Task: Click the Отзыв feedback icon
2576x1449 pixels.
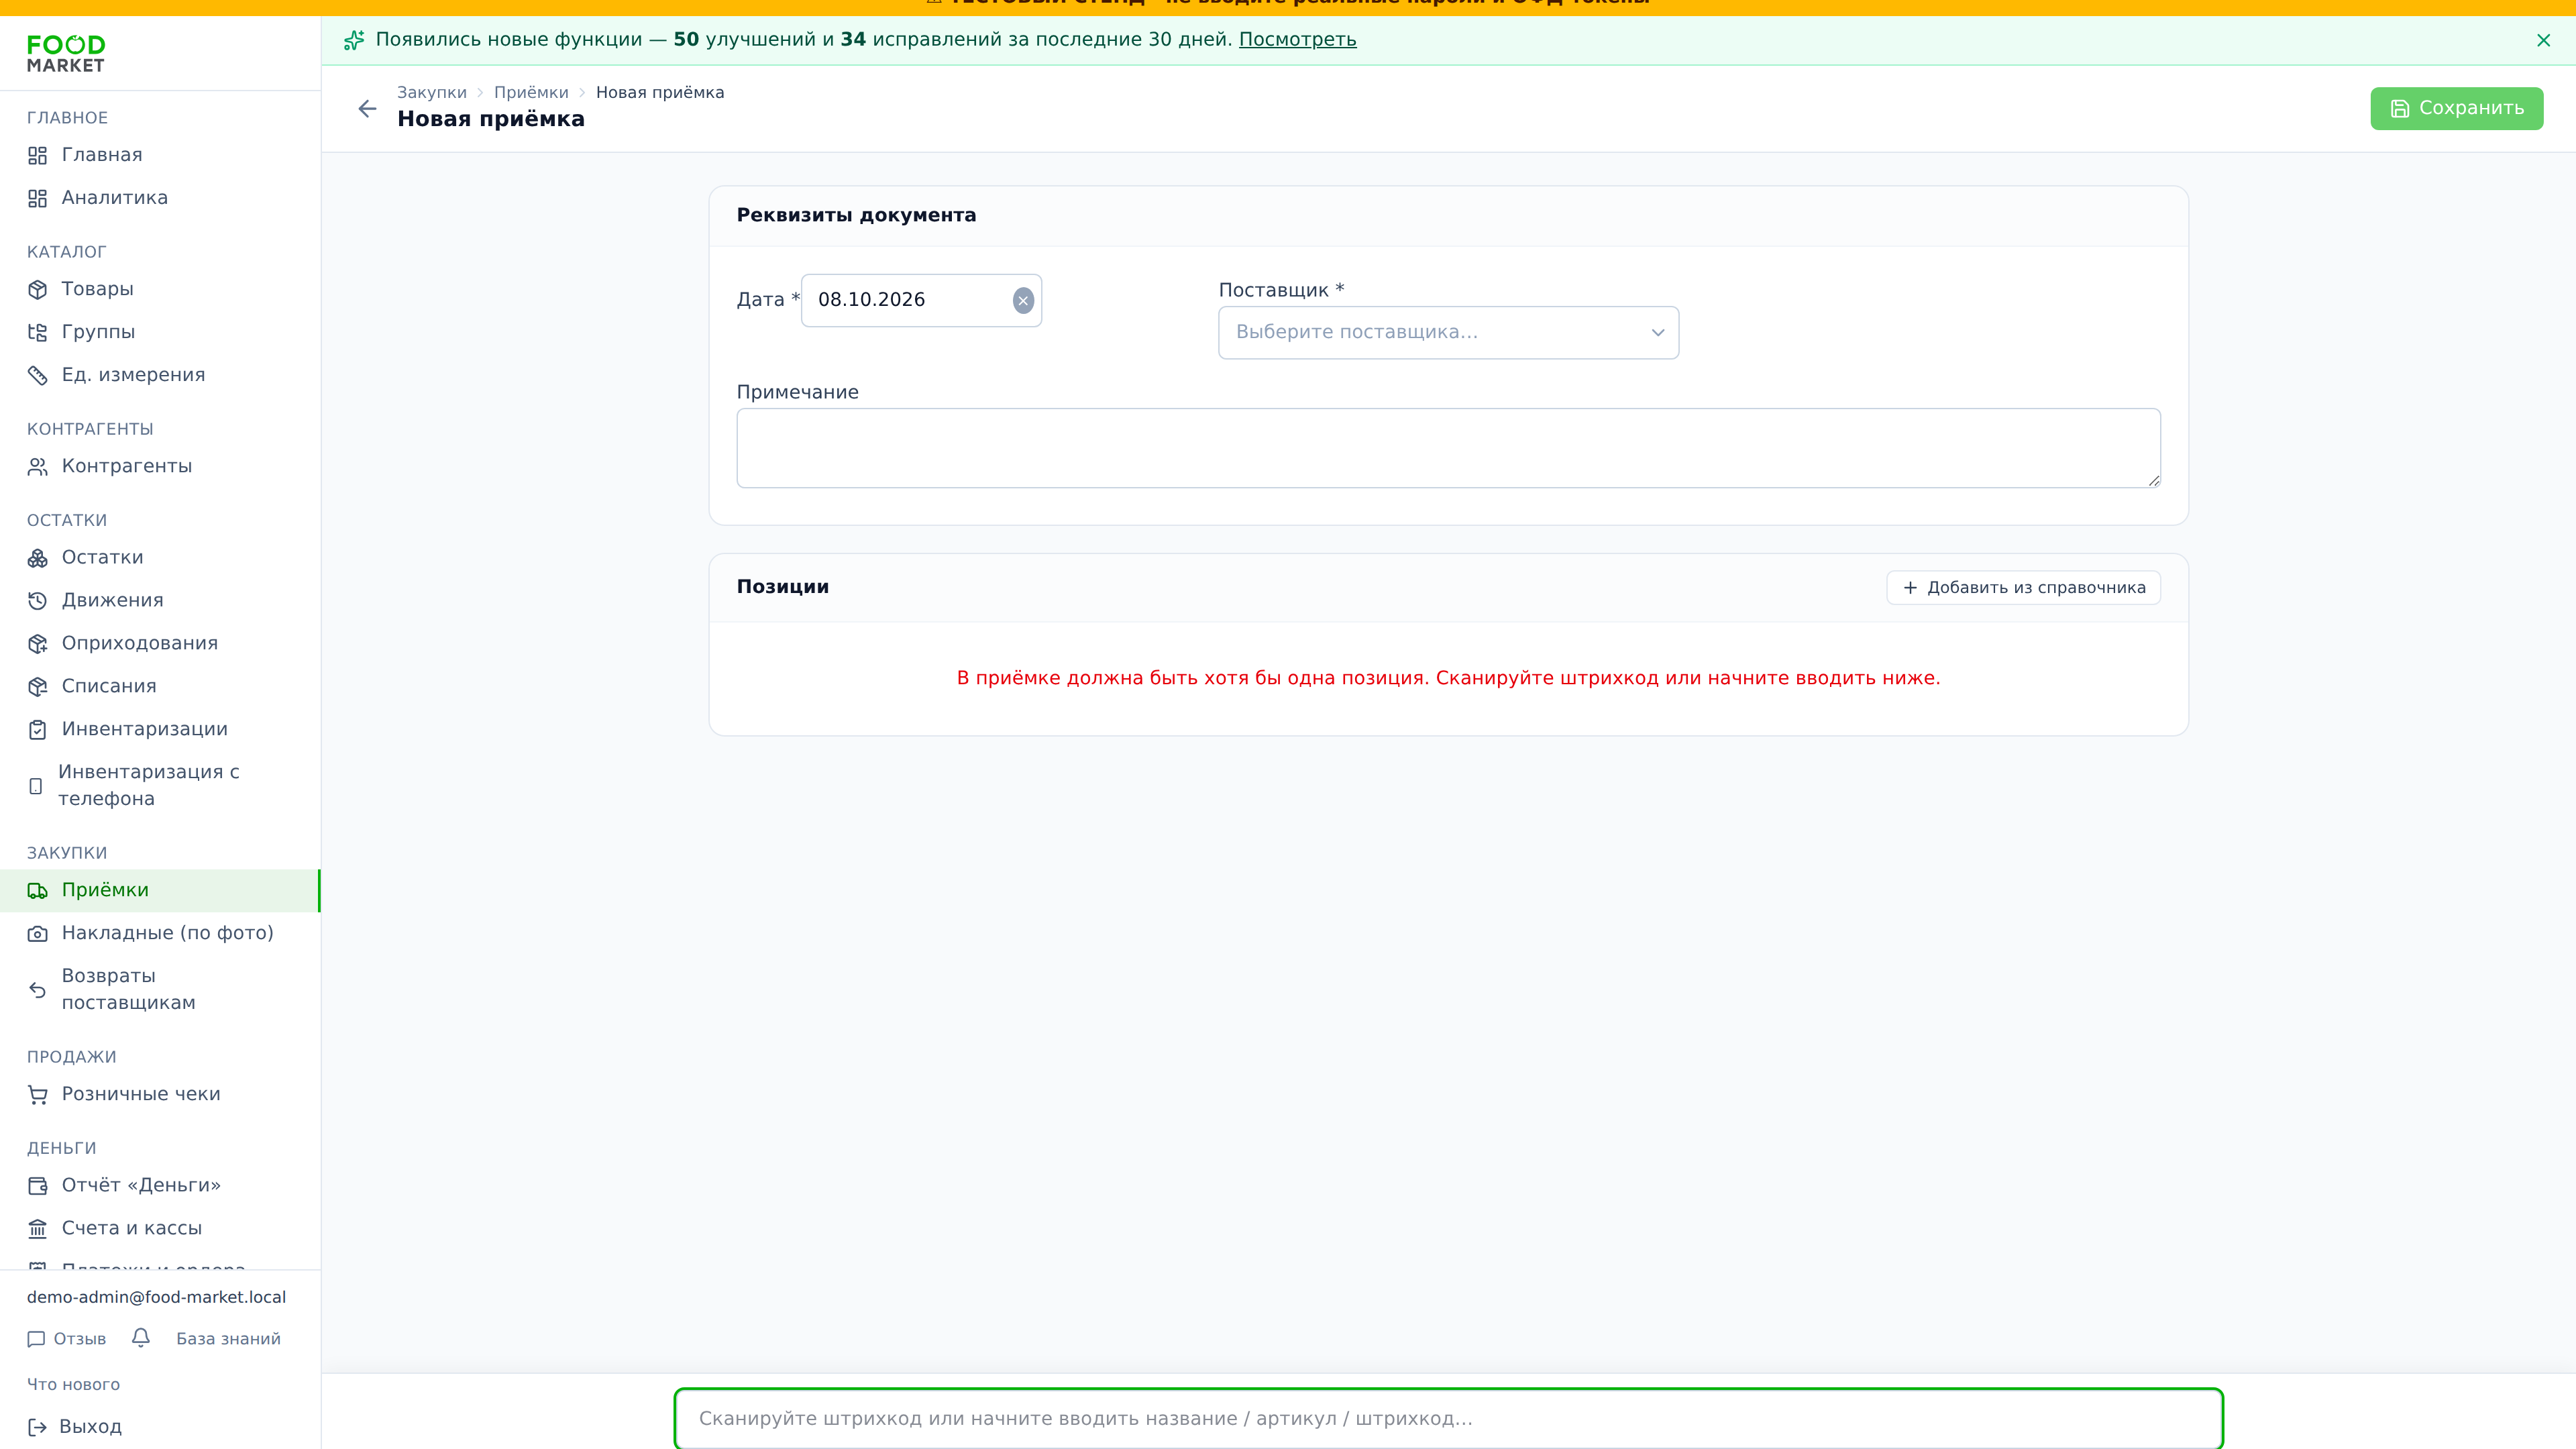Action: tap(37, 1339)
